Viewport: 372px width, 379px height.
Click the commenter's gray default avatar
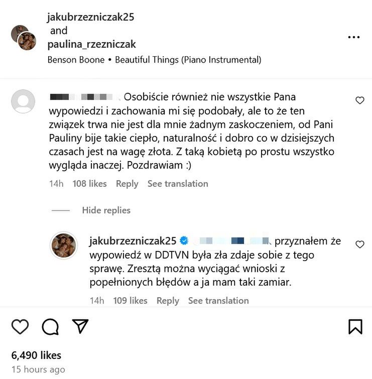click(x=23, y=101)
